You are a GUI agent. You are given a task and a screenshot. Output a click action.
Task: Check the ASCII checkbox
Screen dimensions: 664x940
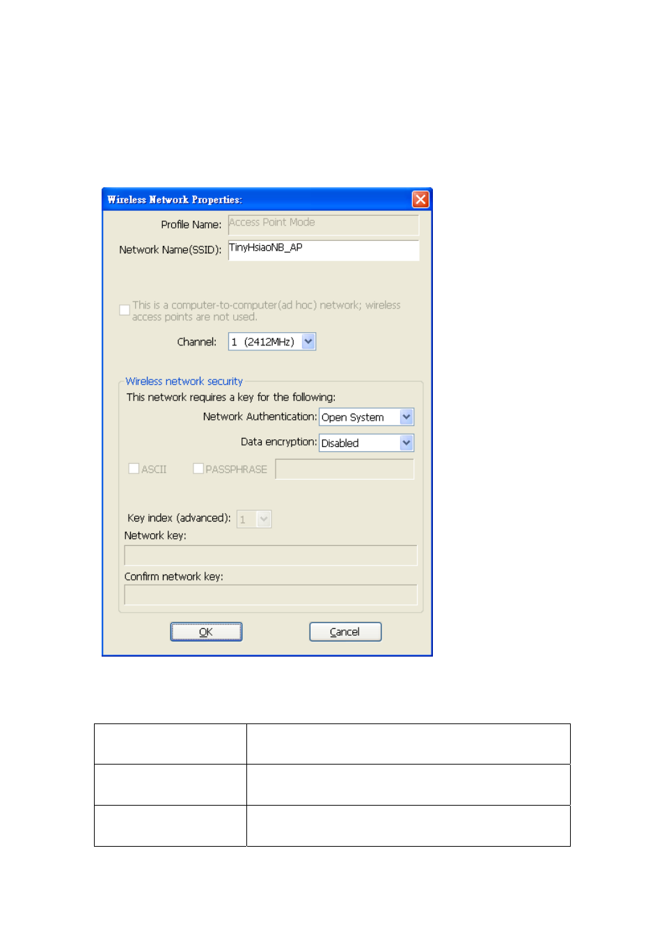coord(134,469)
